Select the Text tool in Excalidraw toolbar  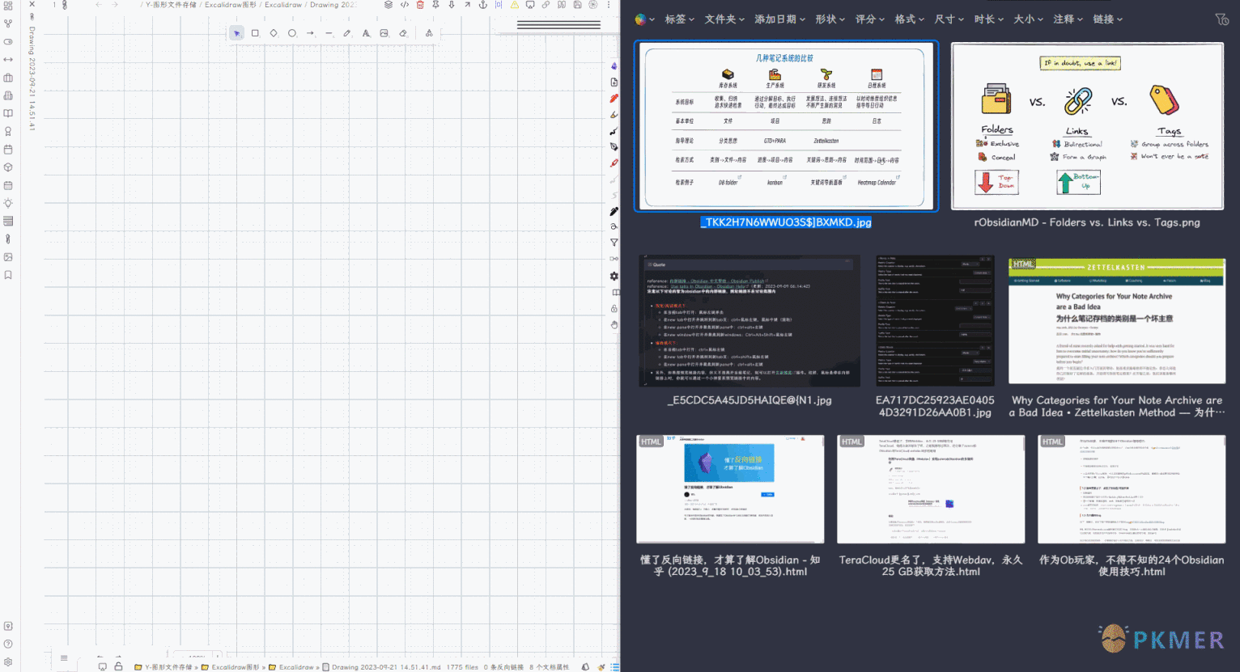(366, 33)
